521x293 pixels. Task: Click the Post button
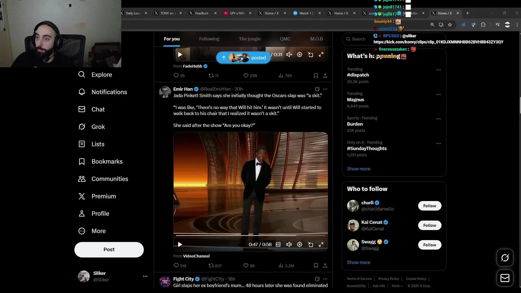[x=109, y=249]
